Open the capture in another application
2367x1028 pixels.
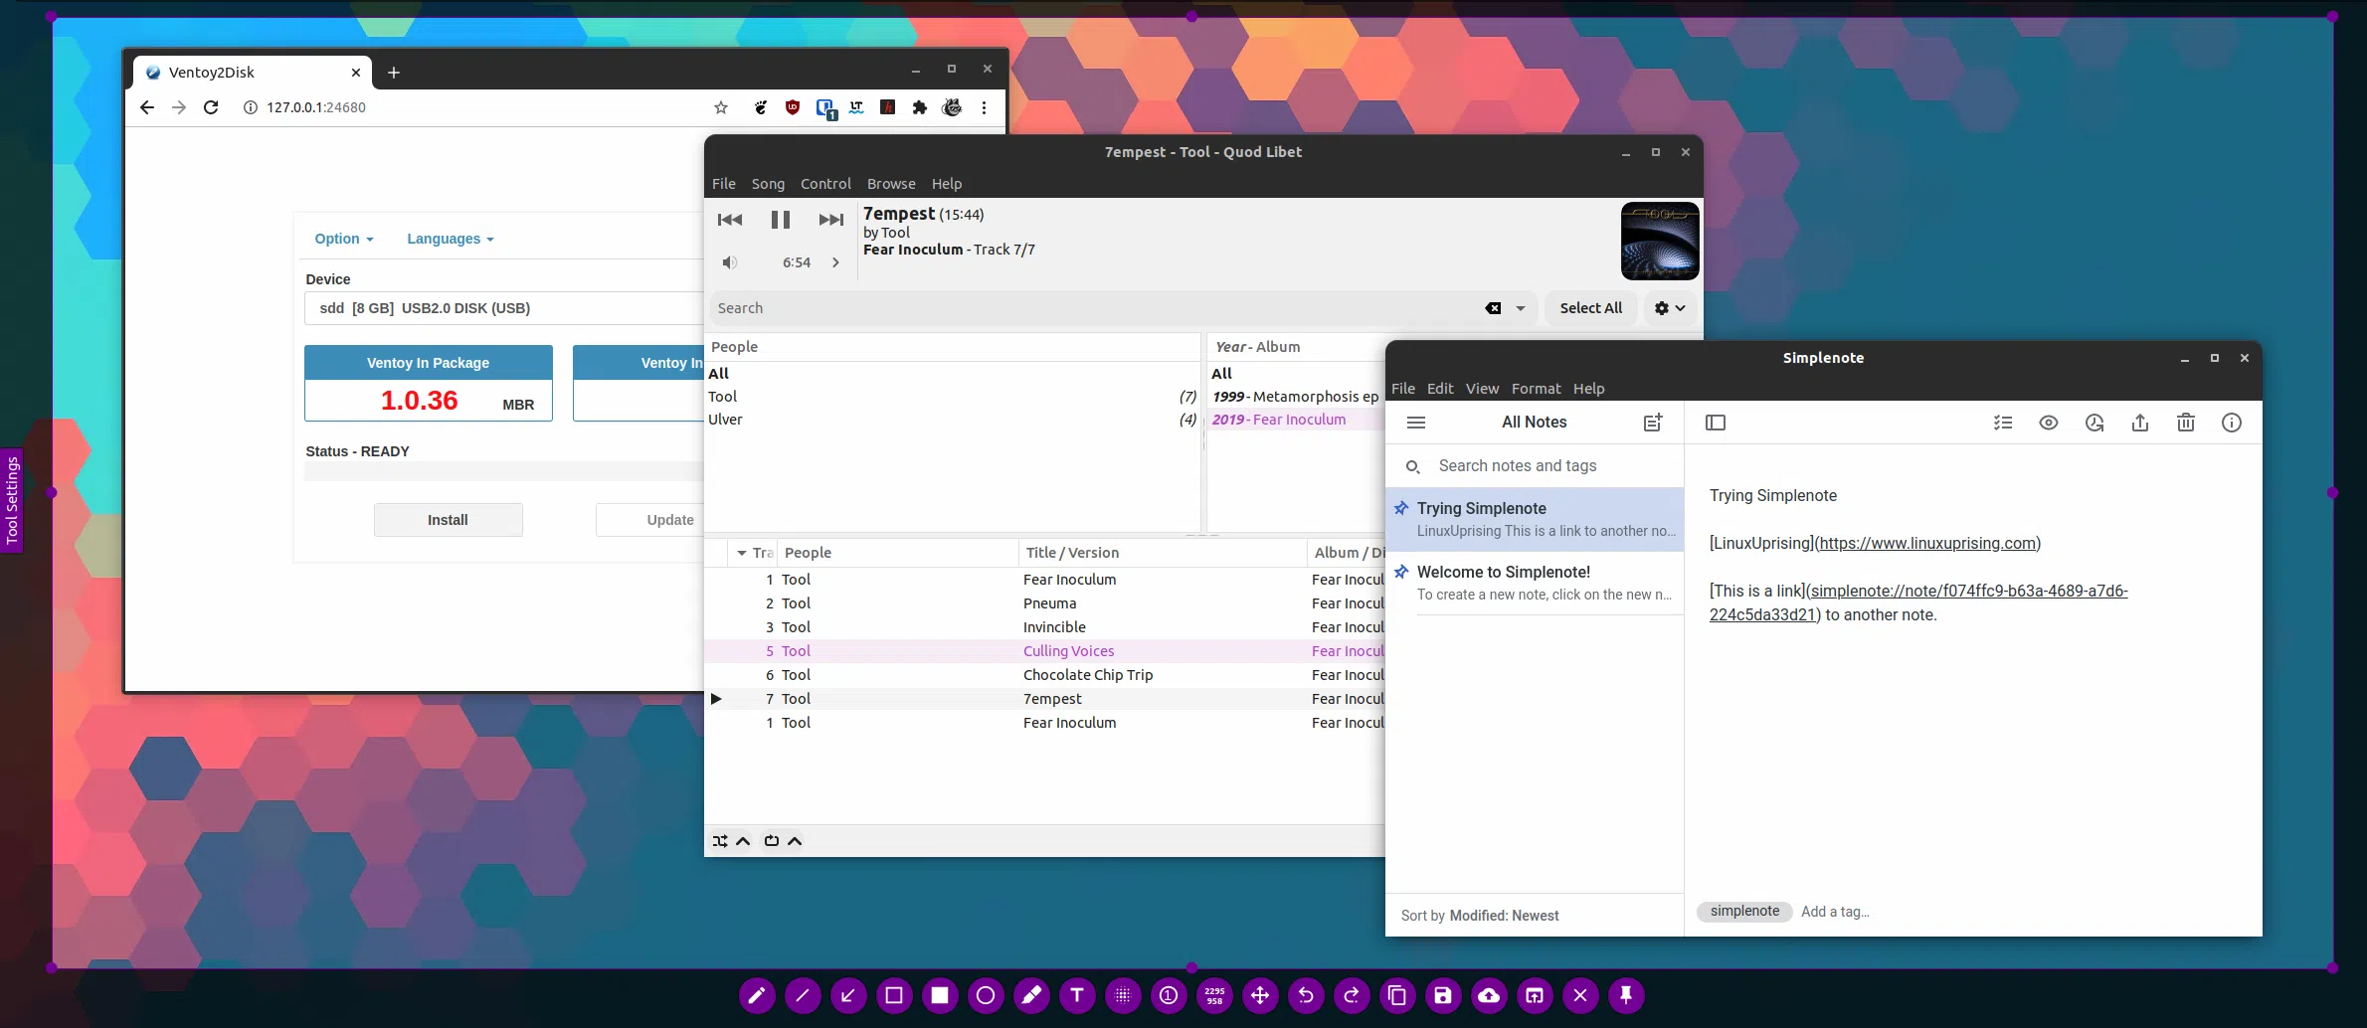click(1535, 995)
